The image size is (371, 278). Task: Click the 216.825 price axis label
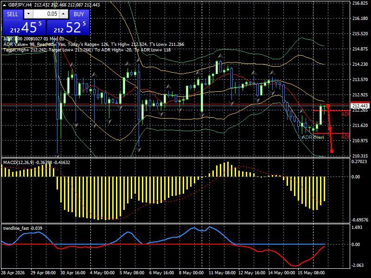coord(360,3)
